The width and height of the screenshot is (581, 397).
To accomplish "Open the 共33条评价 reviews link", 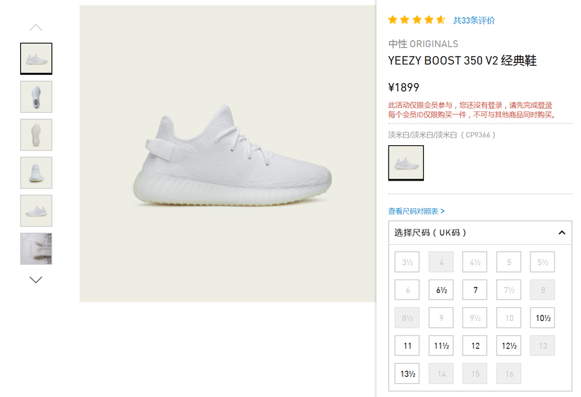I will 474,21.
